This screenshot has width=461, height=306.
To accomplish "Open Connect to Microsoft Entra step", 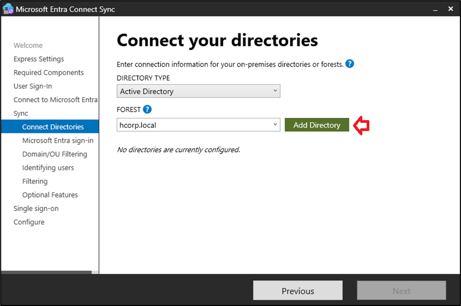I will pyautogui.click(x=55, y=100).
